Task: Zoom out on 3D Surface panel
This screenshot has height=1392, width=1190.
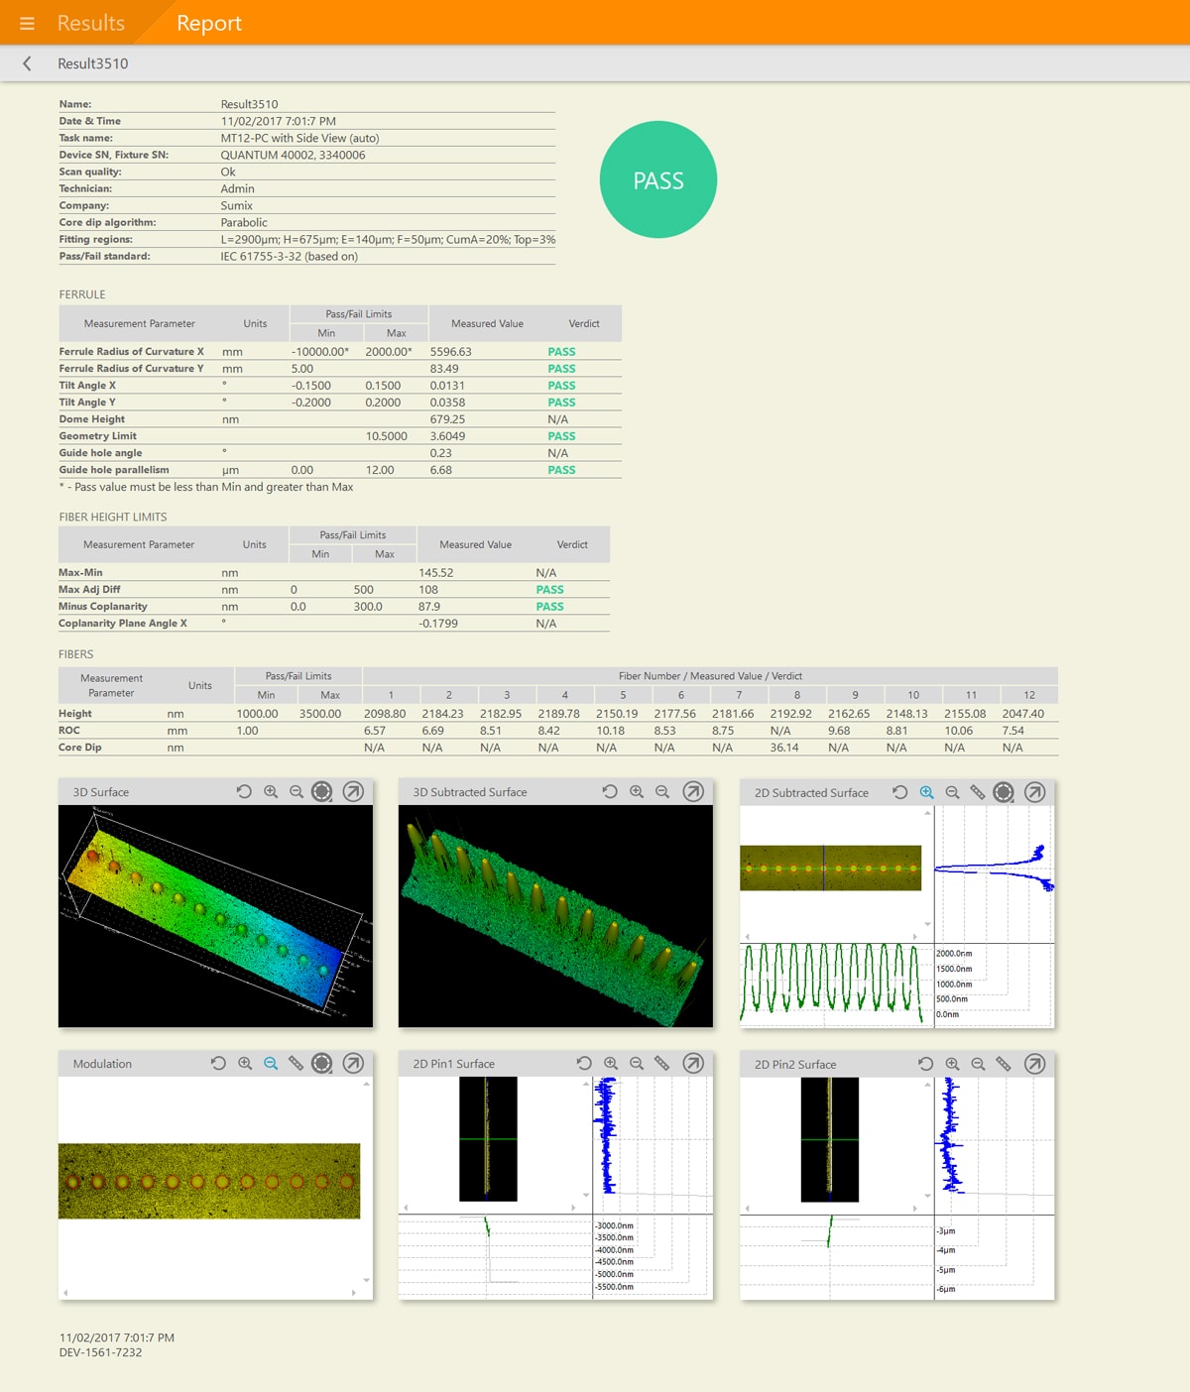Action: pyautogui.click(x=297, y=791)
